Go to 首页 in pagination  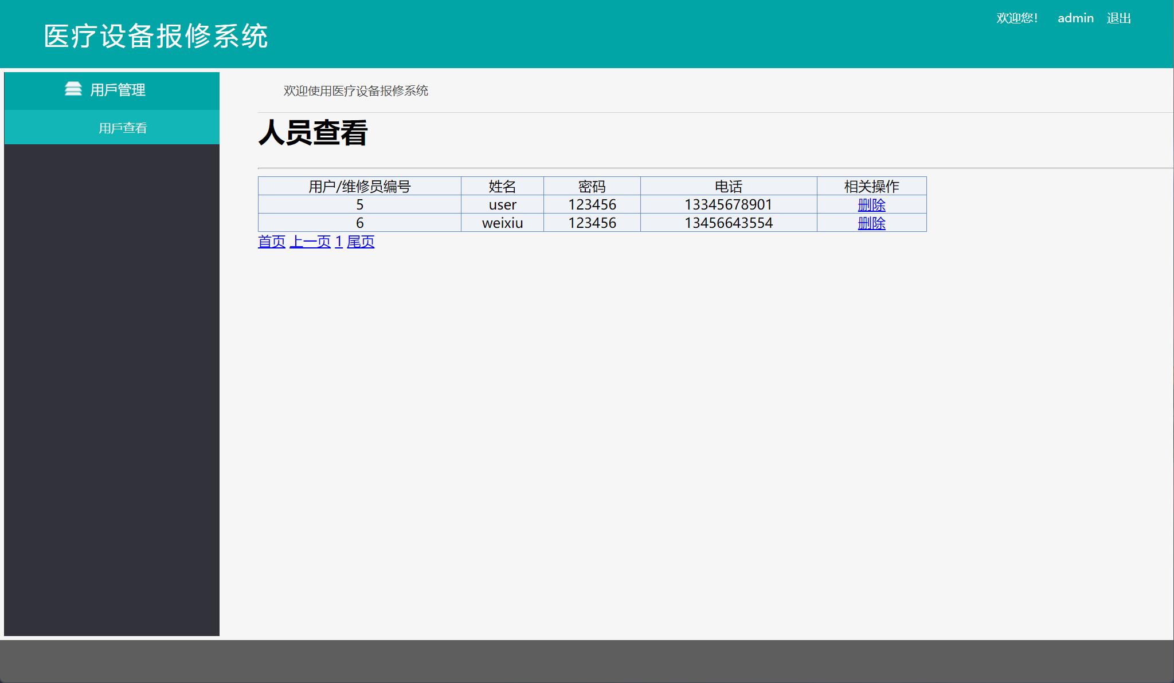pyautogui.click(x=271, y=242)
